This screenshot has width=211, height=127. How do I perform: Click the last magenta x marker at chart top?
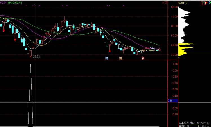124,5
